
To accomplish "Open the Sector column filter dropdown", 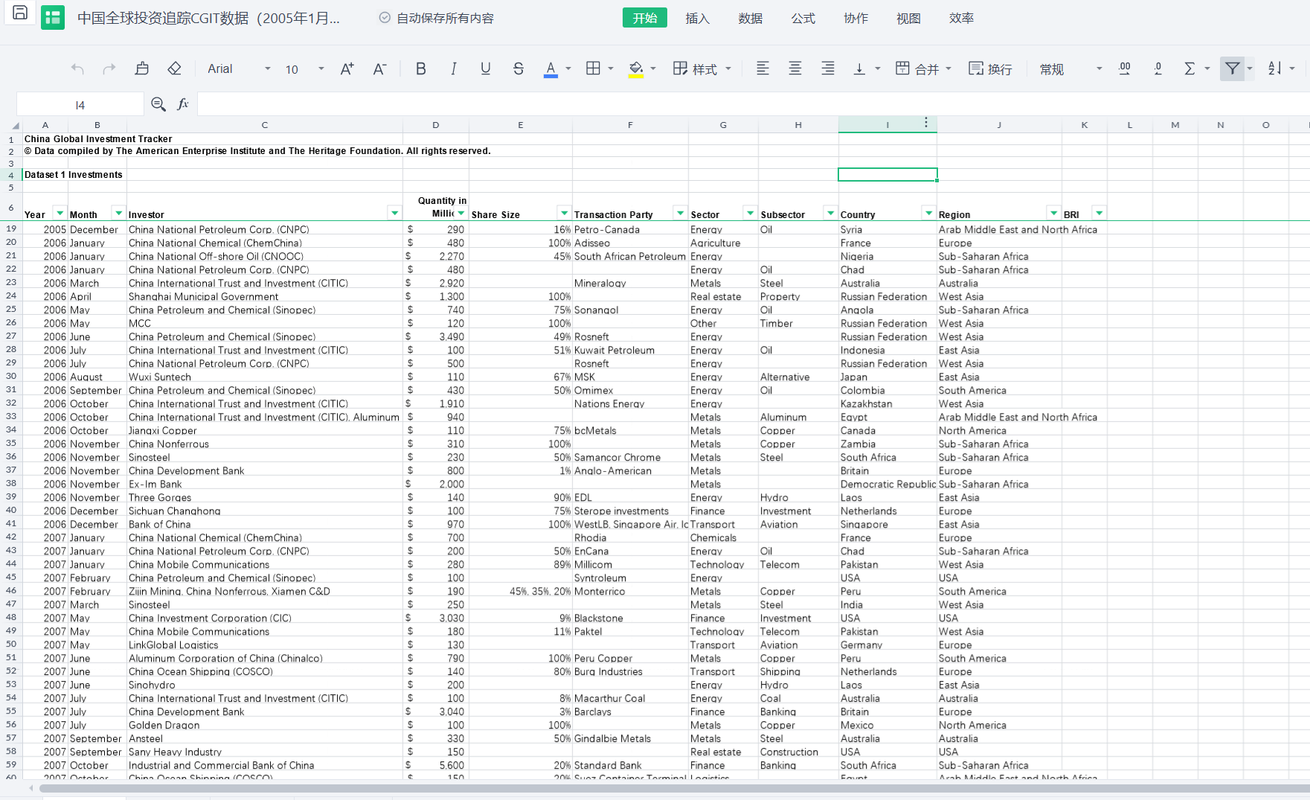I will coord(750,214).
